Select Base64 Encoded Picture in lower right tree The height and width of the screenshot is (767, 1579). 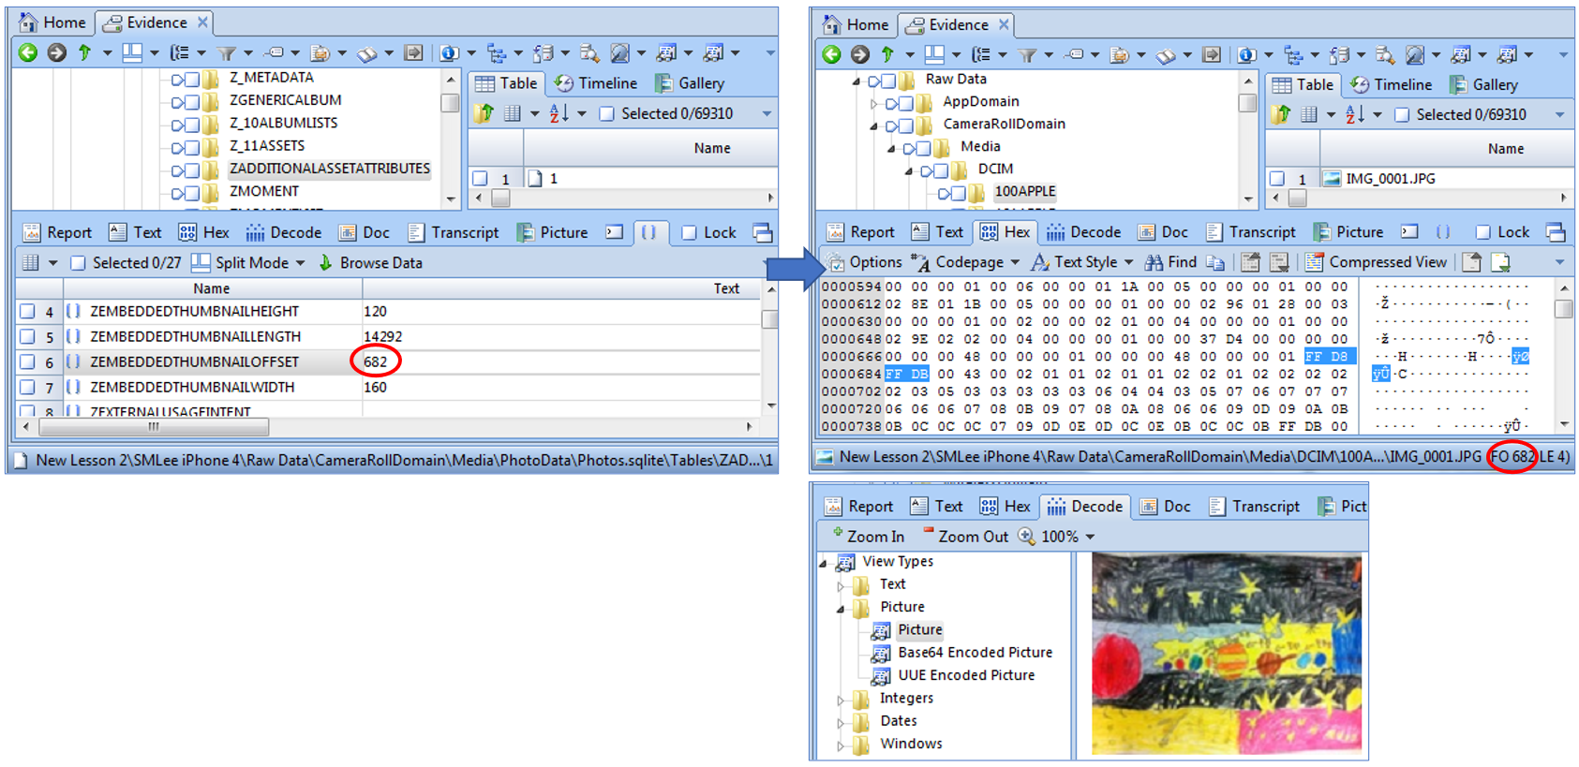[x=975, y=653]
